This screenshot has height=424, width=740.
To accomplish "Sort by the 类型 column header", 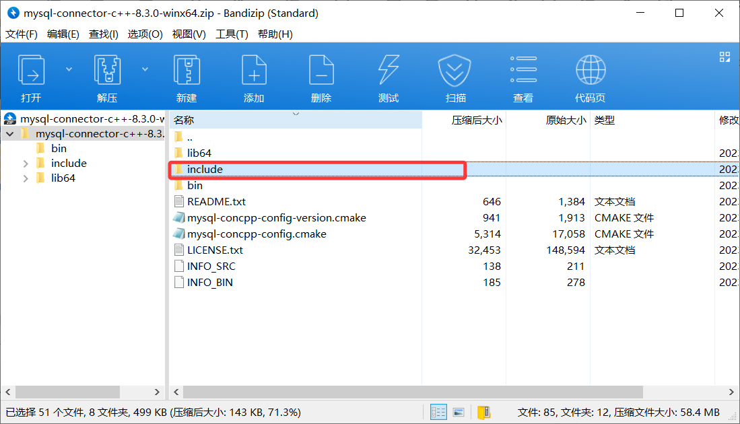I will 652,120.
